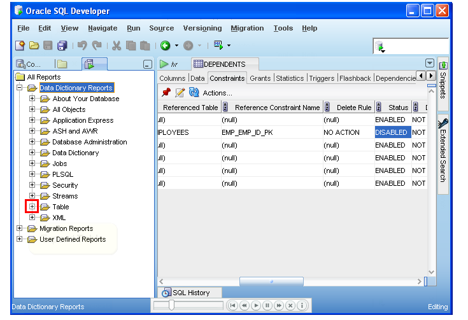The width and height of the screenshot is (468, 320).
Task: Click the Paste toolbar icon
Action: tap(145, 46)
